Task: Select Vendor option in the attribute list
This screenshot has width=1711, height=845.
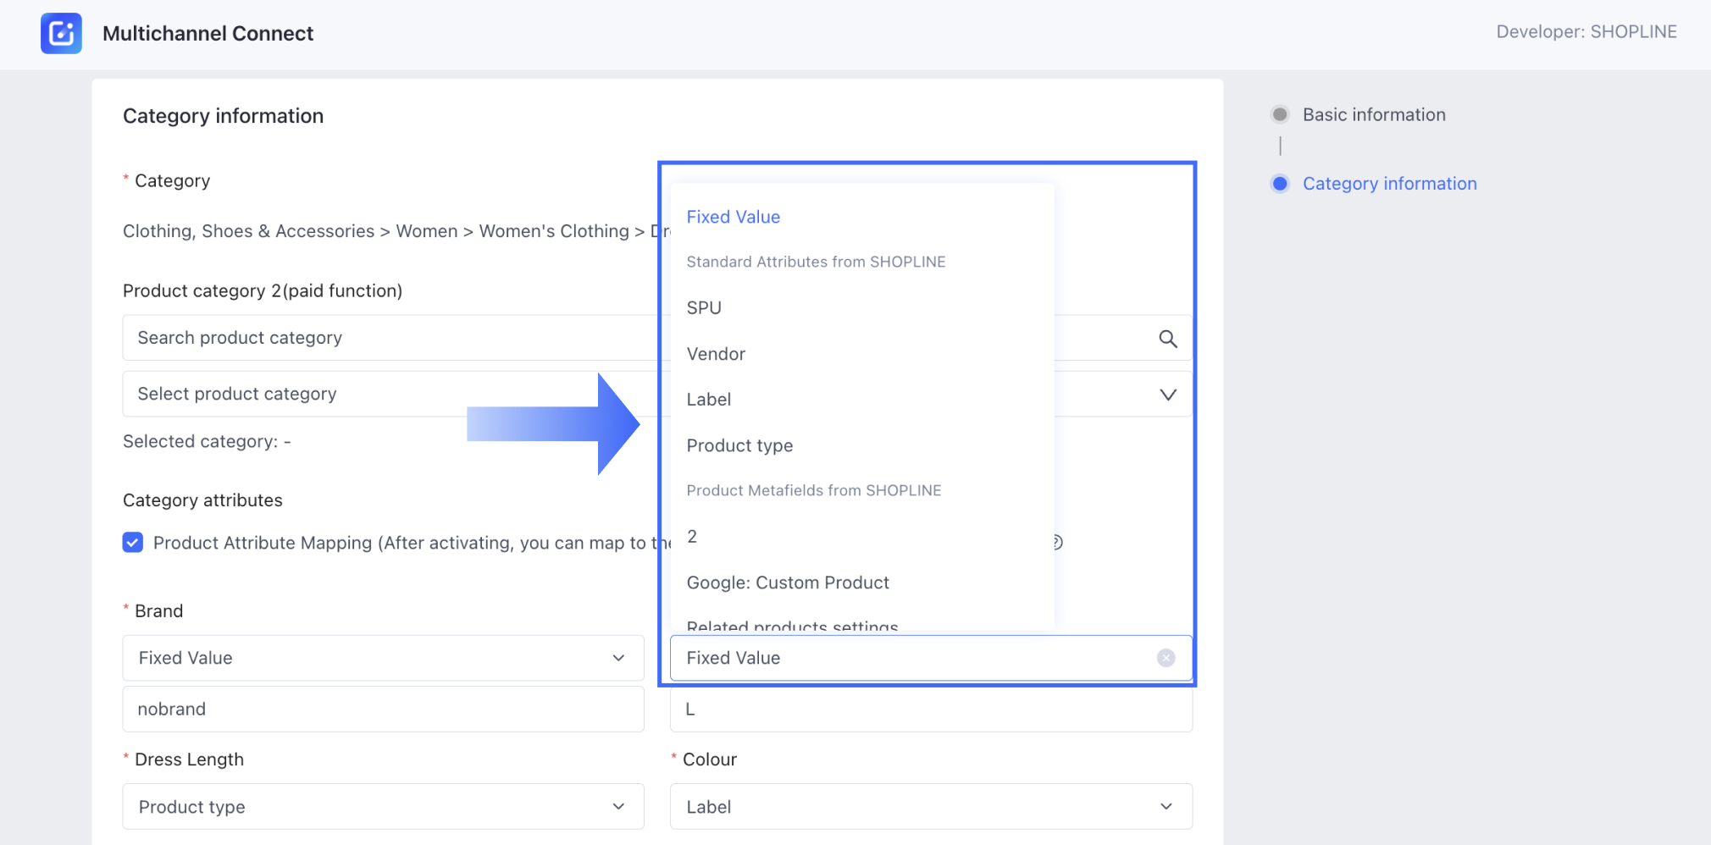Action: click(x=716, y=354)
